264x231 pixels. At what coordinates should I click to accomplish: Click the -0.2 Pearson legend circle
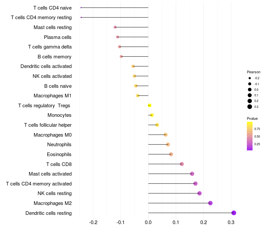tap(250, 78)
